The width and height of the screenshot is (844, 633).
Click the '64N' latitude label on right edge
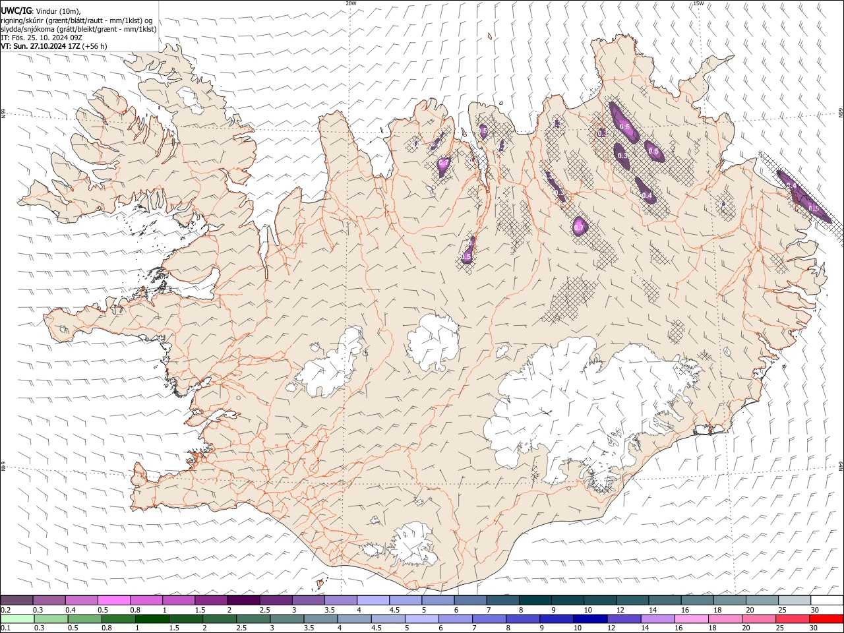coord(841,466)
